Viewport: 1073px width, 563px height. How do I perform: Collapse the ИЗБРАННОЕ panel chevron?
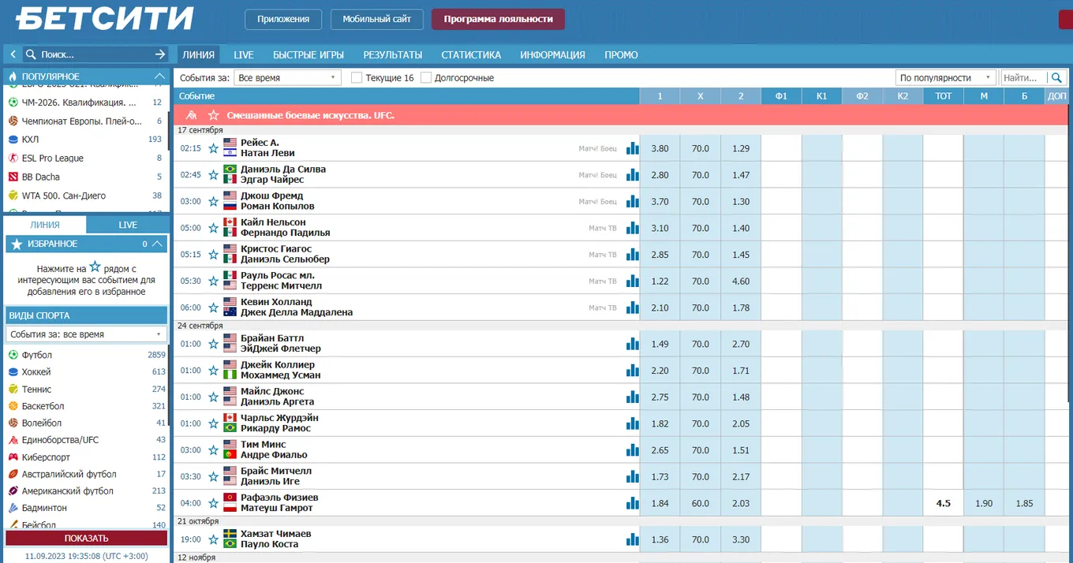click(x=157, y=244)
